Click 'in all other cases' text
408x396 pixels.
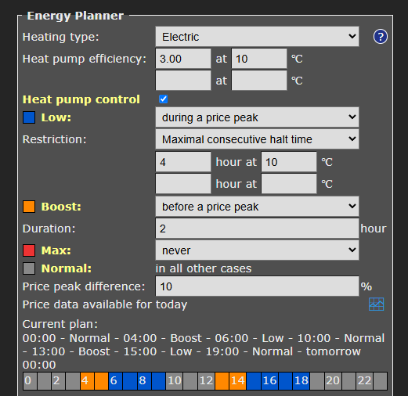tap(204, 268)
